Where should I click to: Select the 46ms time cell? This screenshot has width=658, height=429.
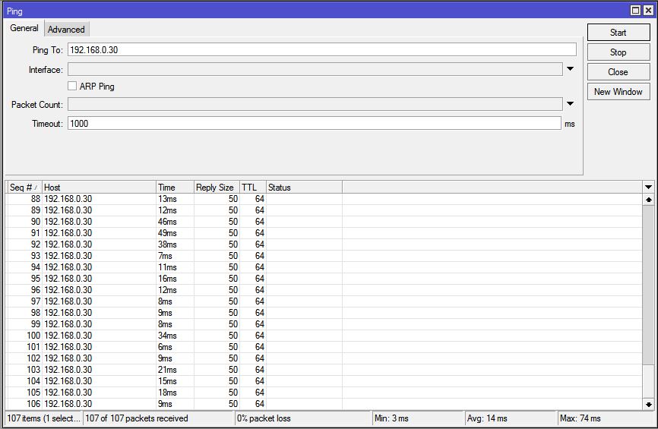(x=175, y=222)
